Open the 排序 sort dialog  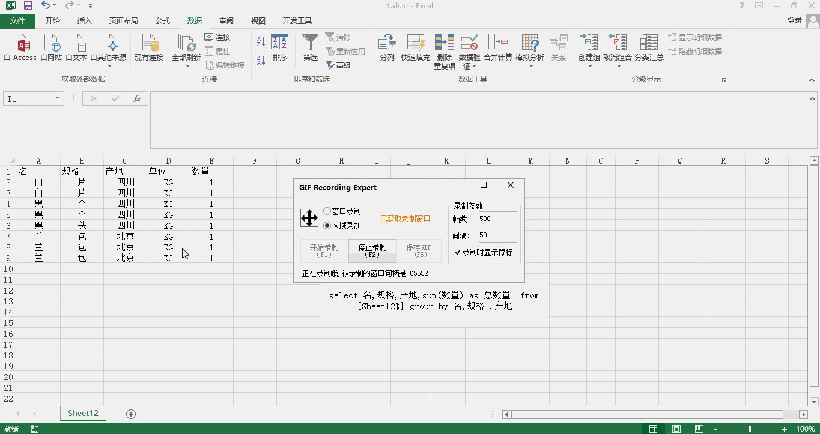point(279,48)
